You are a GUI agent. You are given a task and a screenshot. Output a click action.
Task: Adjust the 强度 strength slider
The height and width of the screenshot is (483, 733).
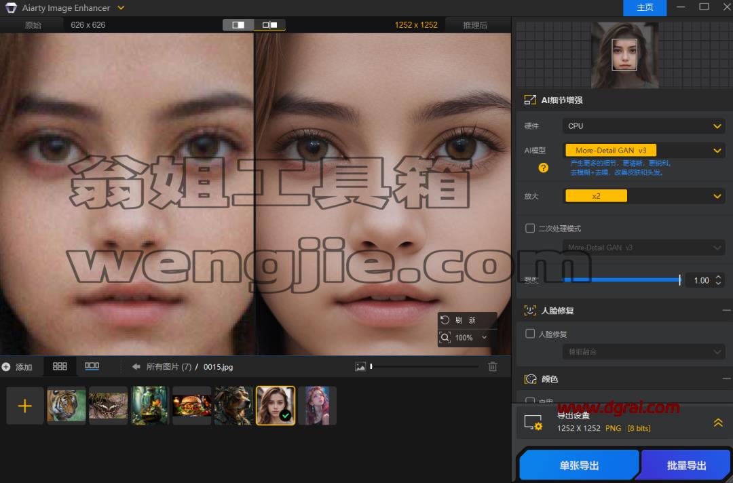click(621, 279)
